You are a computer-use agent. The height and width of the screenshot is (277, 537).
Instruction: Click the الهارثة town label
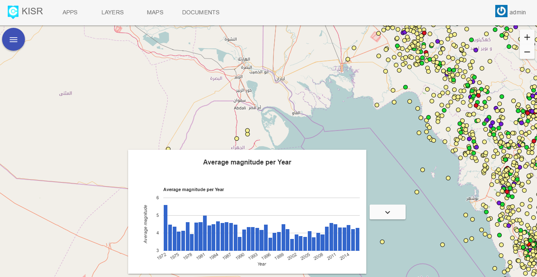(x=244, y=59)
